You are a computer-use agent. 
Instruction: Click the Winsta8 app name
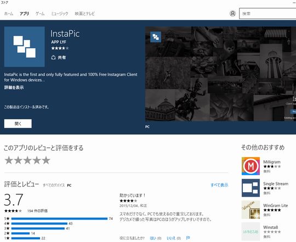pos(271,227)
